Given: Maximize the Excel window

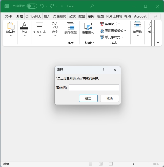Looking at the screenshot, I should coord(146,6).
